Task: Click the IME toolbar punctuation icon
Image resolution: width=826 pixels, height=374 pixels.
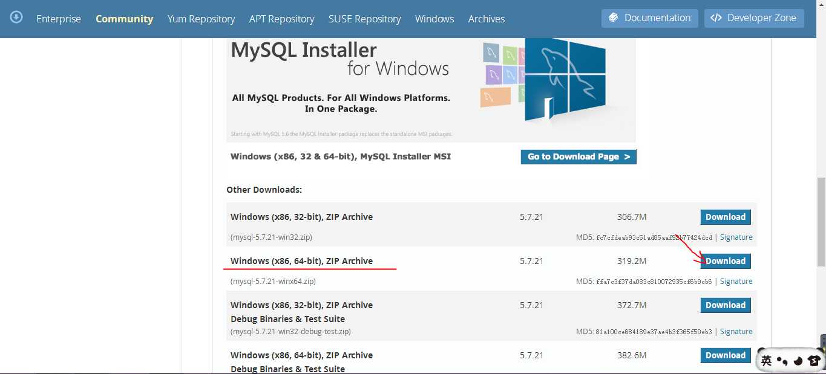Action: [782, 362]
